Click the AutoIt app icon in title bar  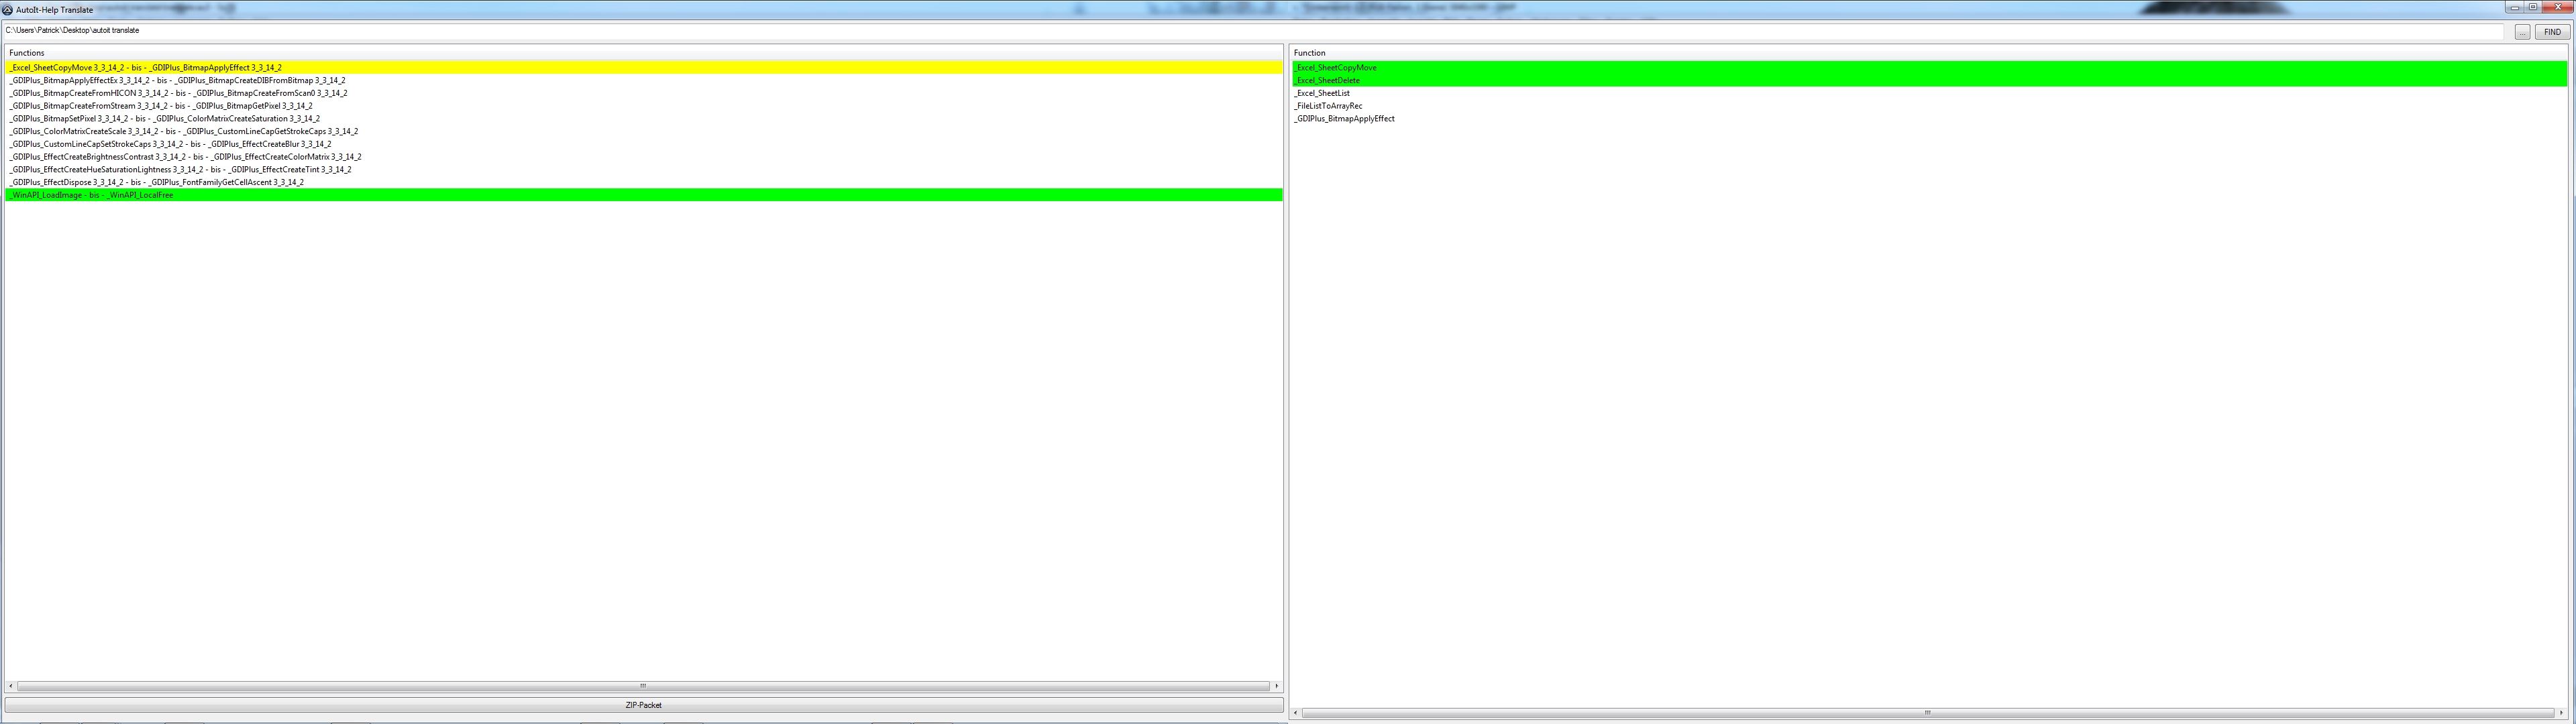(8, 10)
